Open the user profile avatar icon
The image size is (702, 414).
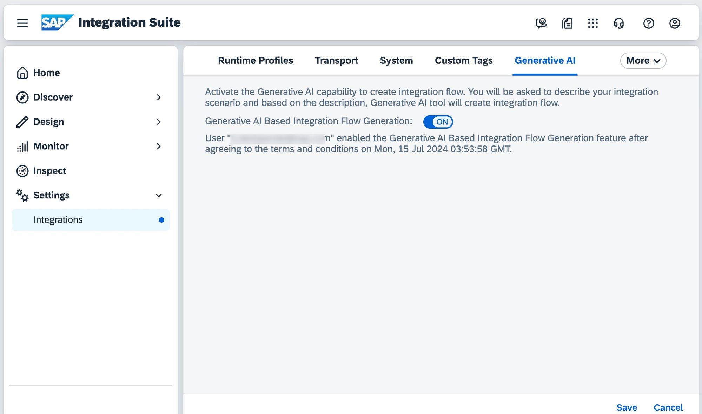click(x=674, y=23)
